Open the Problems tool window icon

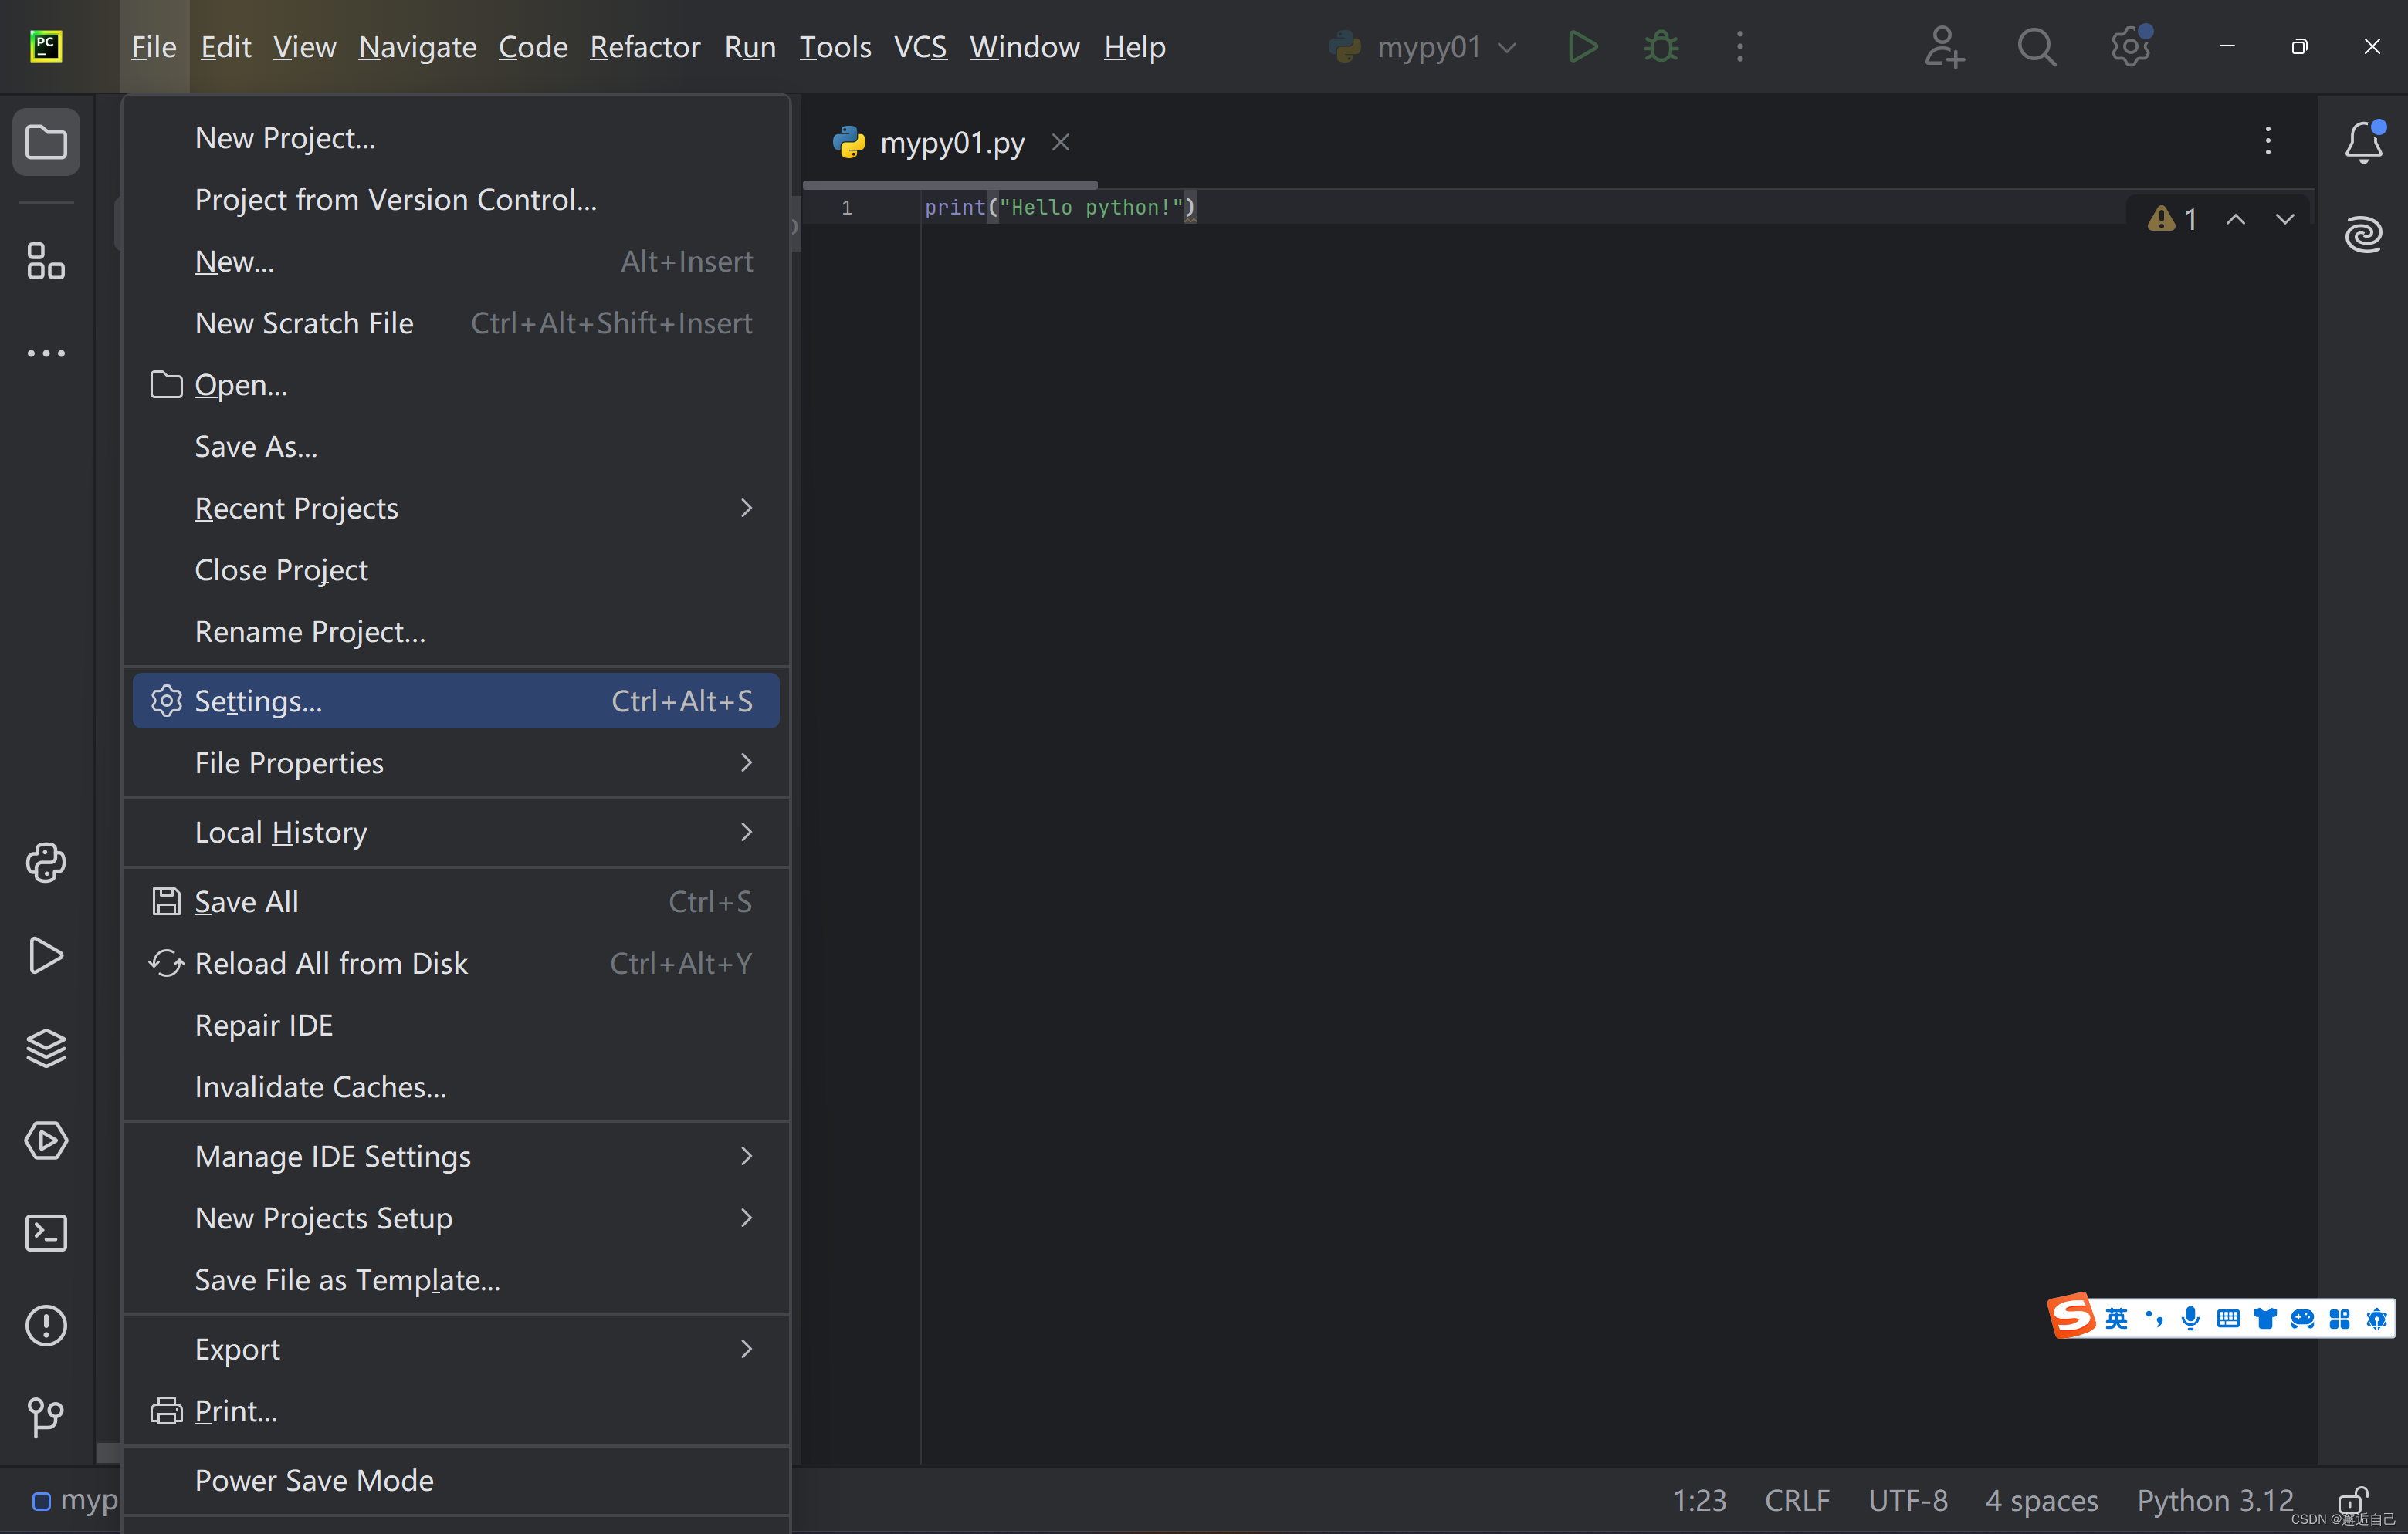coord(46,1325)
